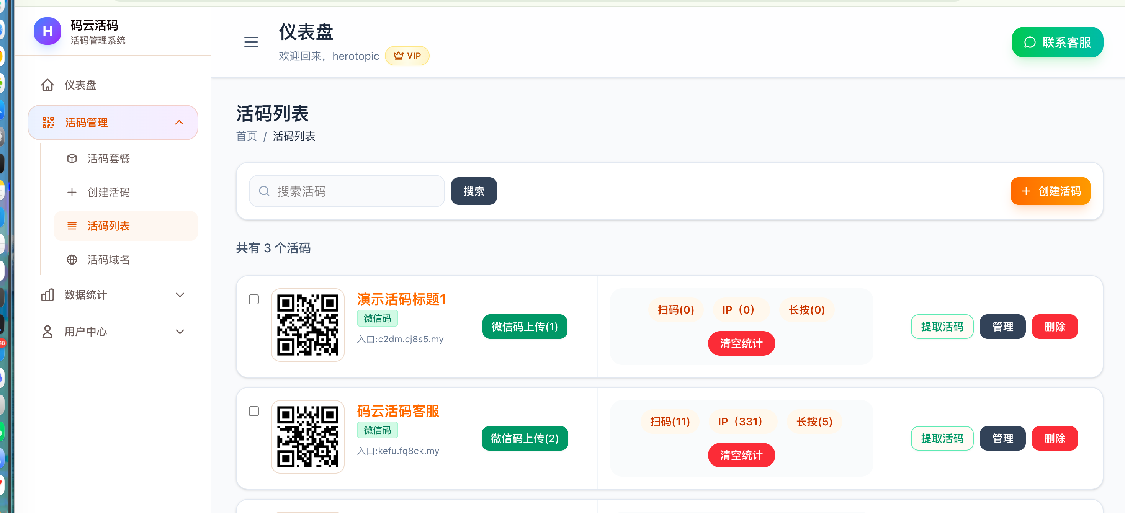Screen dimensions: 1125x513
Task: Open title link 码云活码客服
Action: [x=398, y=411]
